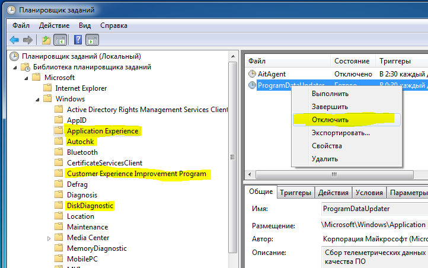
Task: Click the Location folder icon
Action: pyautogui.click(x=59, y=216)
